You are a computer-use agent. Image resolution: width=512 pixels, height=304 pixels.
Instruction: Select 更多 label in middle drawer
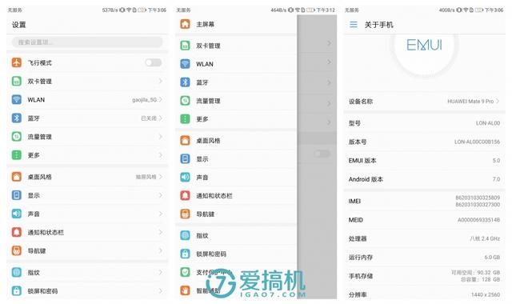[202, 119]
